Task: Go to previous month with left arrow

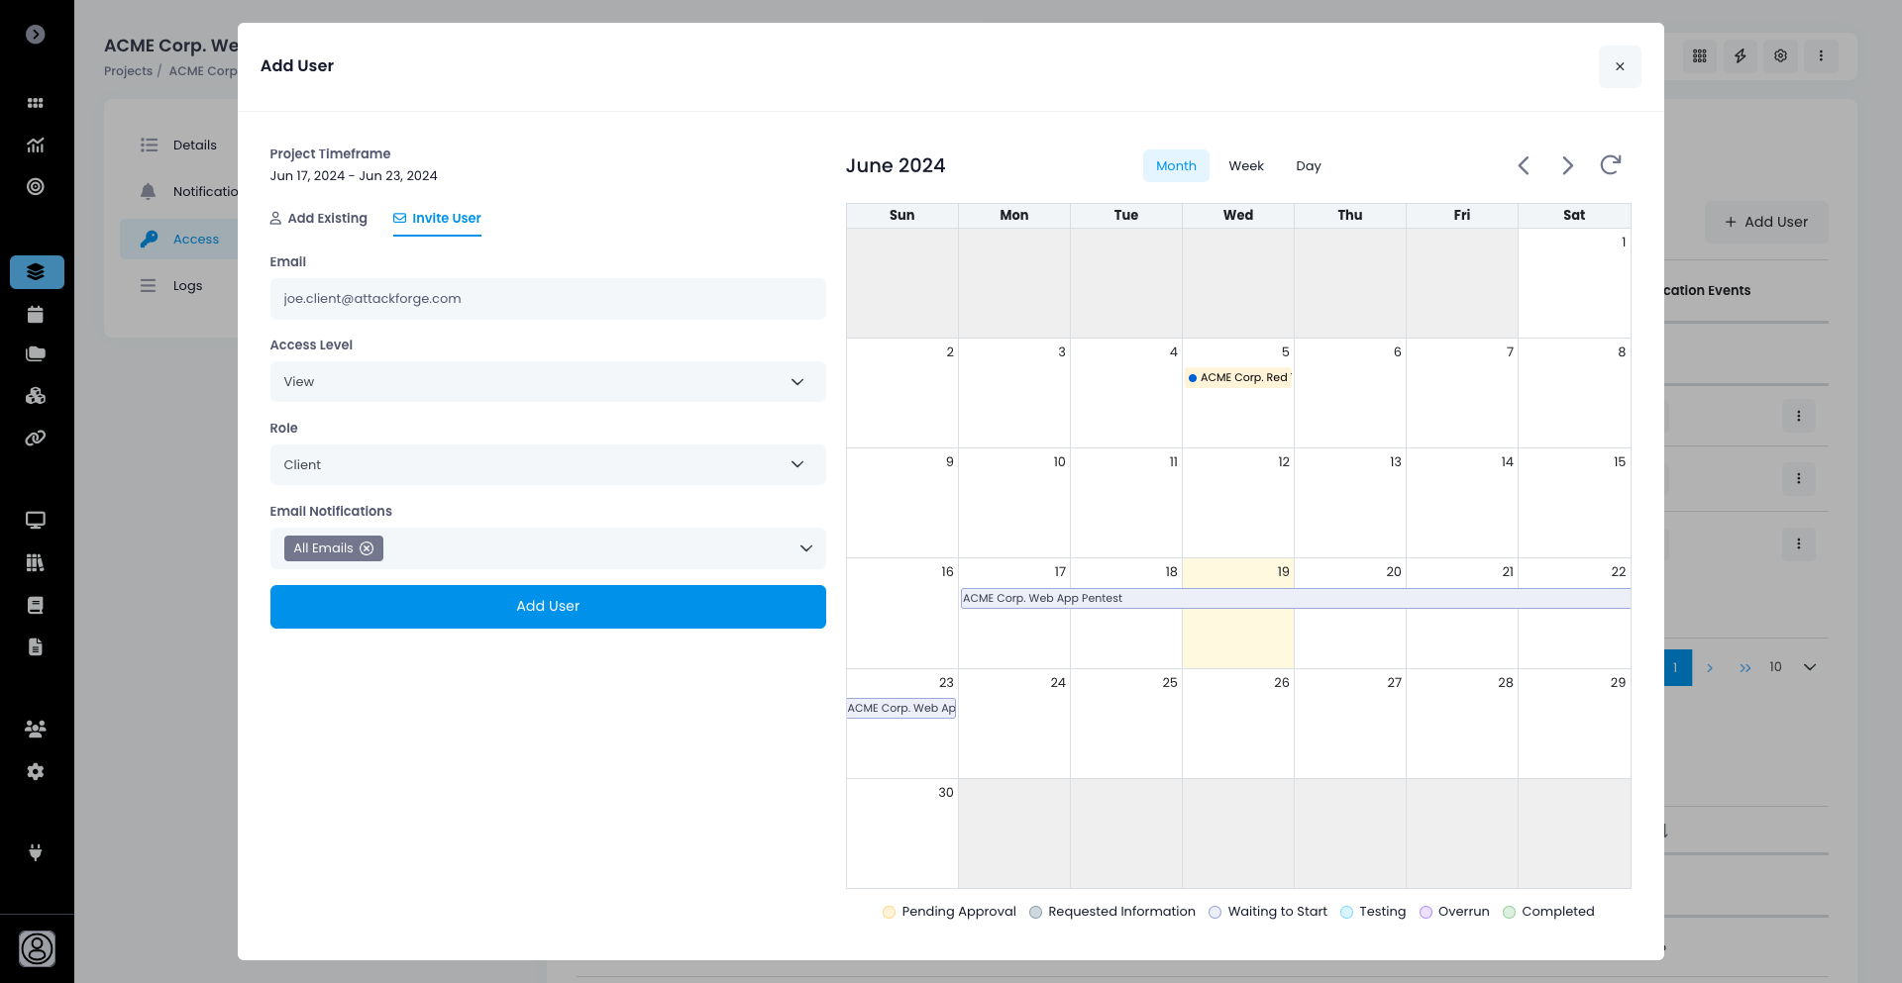Action: pos(1524,165)
